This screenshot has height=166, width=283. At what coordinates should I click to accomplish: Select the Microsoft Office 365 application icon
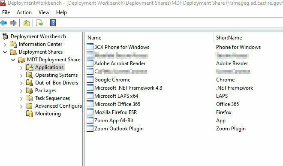90,104
